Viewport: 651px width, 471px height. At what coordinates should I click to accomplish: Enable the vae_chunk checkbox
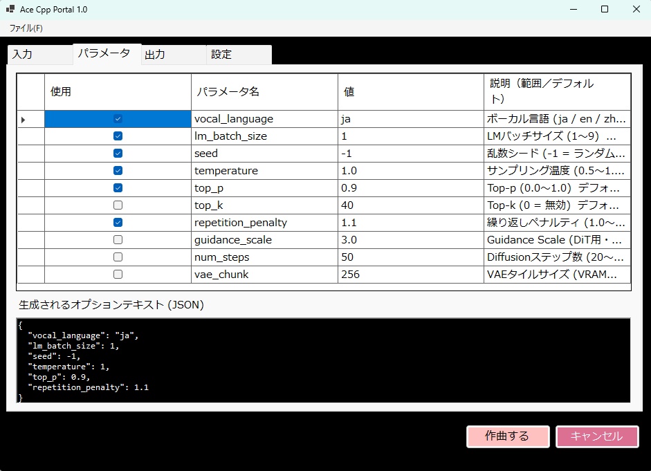(118, 275)
